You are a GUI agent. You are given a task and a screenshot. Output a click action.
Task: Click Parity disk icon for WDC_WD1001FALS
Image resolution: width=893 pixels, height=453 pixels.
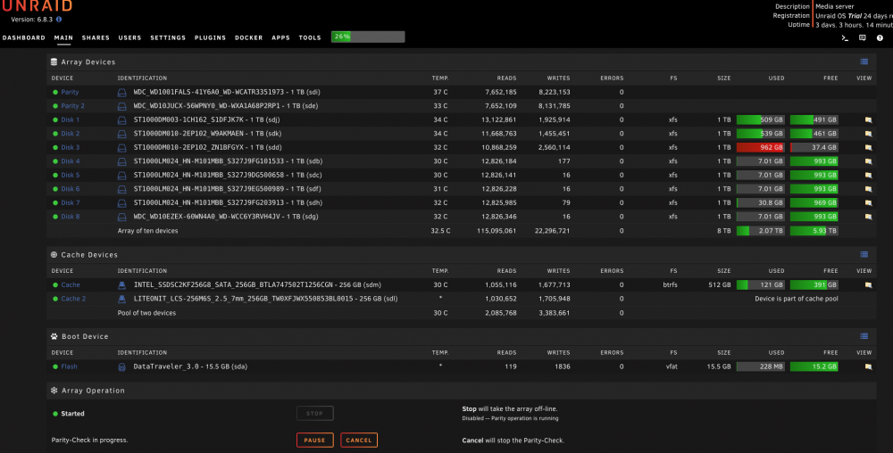[x=121, y=92]
